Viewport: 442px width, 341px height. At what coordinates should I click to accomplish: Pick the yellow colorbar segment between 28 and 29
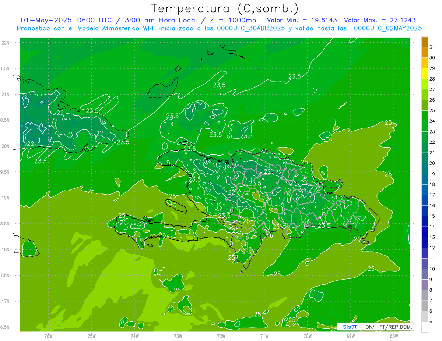coord(425,74)
